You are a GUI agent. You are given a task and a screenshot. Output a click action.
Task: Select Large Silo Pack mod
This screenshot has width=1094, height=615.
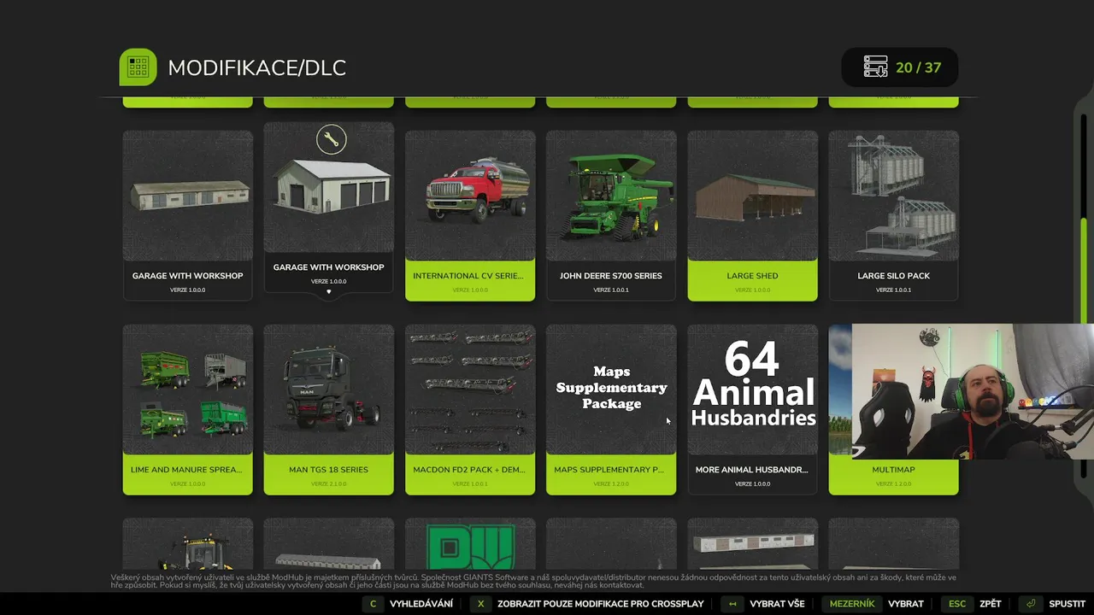[x=894, y=215]
